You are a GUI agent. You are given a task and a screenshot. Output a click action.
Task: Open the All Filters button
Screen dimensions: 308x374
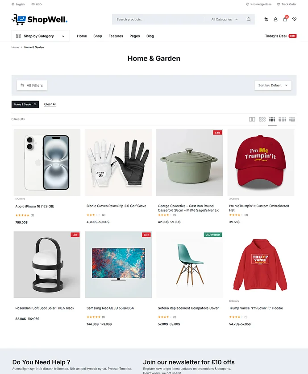point(32,85)
